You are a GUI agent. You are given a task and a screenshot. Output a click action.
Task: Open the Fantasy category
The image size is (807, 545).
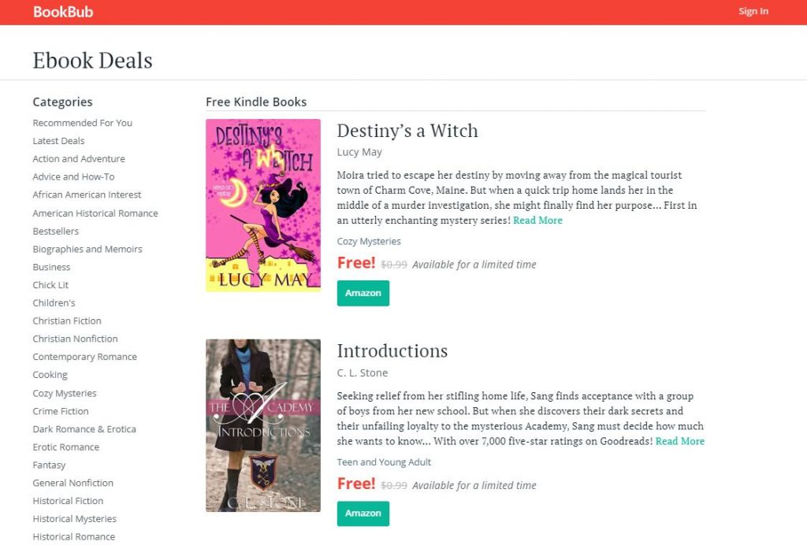(49, 465)
